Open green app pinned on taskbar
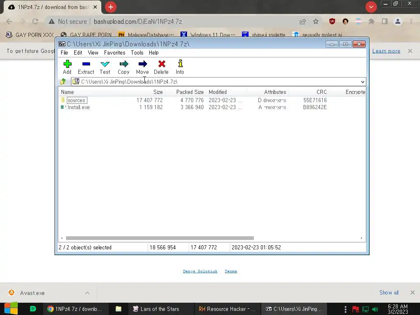The height and width of the screenshot is (315, 420). point(33,309)
